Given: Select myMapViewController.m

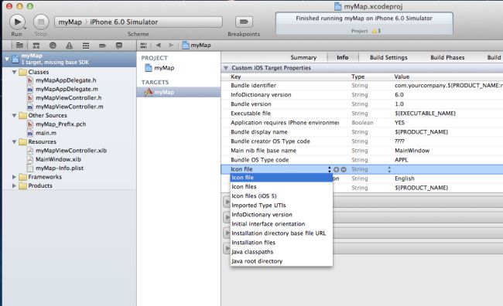Looking at the screenshot, I should [x=70, y=107].
